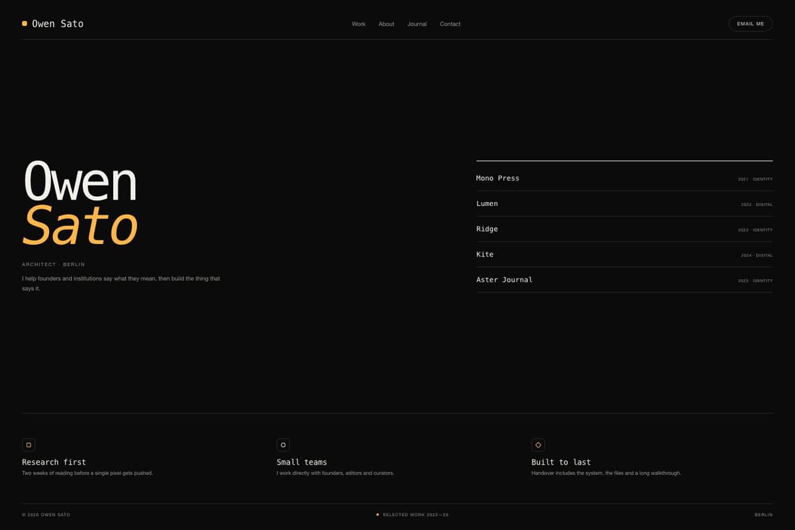Open the Aster Journal project

tap(624, 280)
